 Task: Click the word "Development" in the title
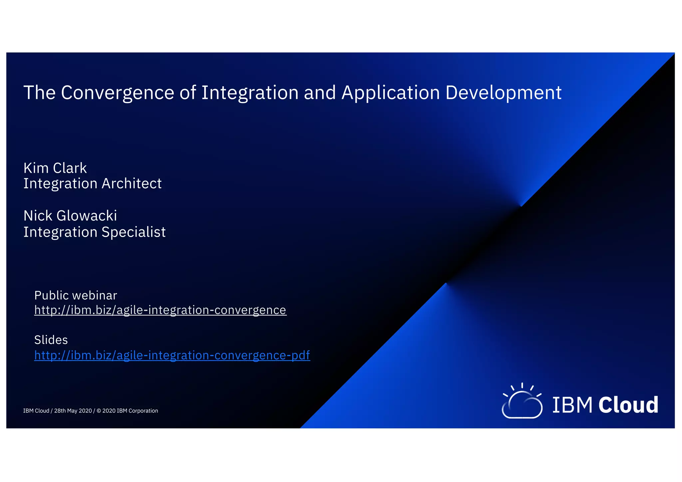tap(503, 93)
